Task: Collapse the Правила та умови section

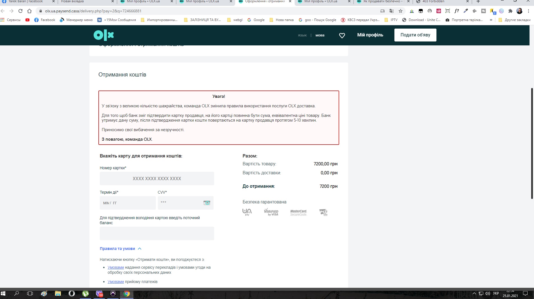Action: [121, 249]
